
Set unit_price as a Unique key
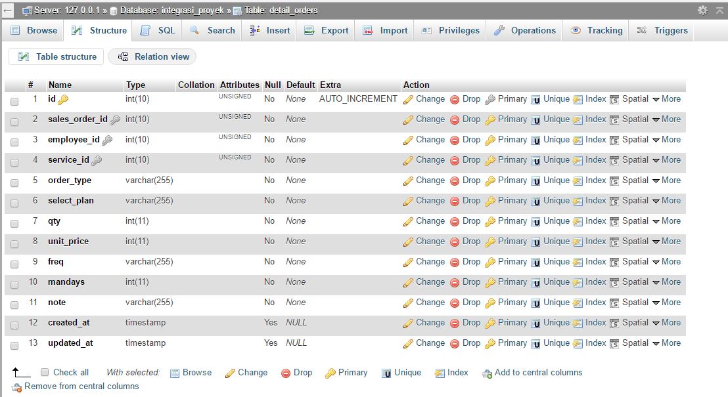point(556,241)
